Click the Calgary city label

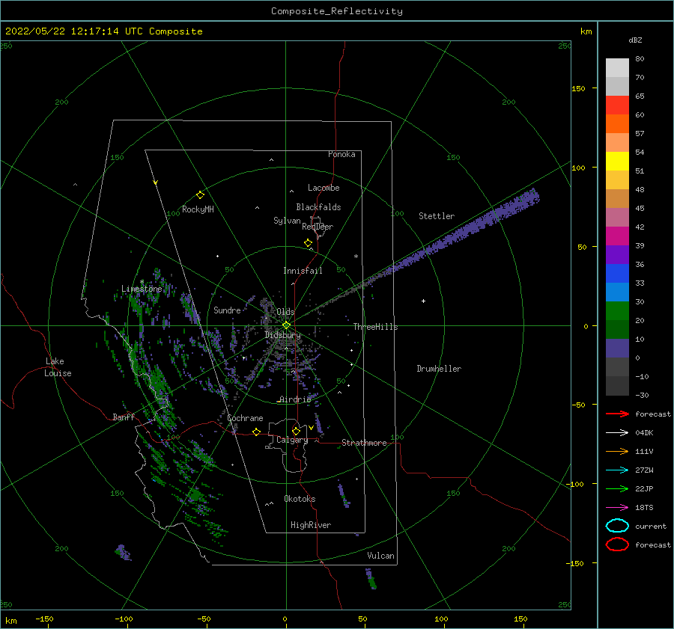click(x=292, y=440)
